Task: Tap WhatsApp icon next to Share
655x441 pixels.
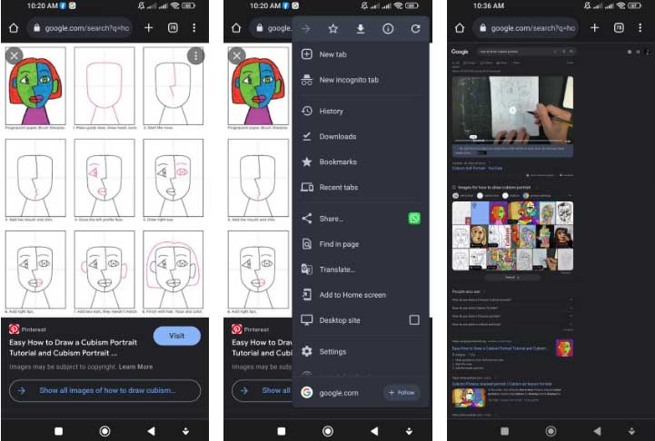Action: (x=415, y=219)
